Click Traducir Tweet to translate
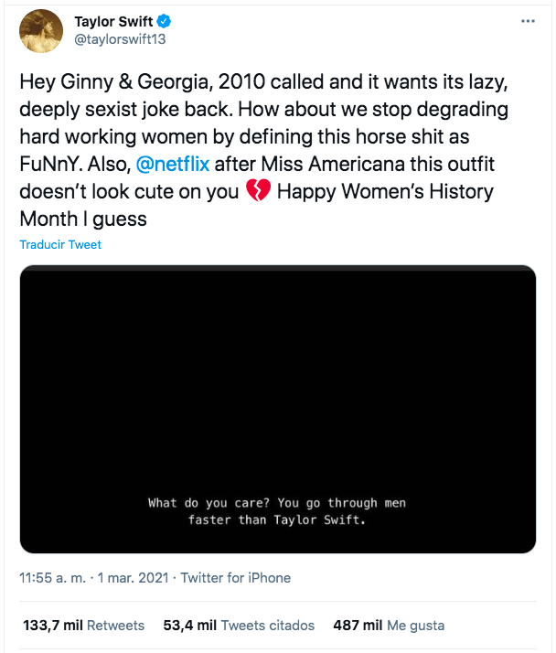This screenshot has height=653, width=556. 60,245
